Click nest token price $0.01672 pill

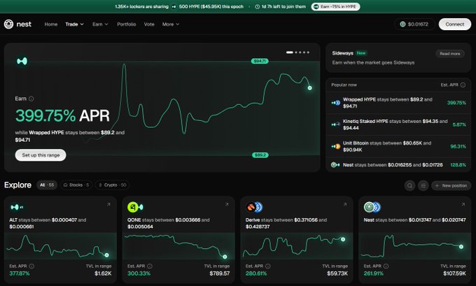pos(414,24)
